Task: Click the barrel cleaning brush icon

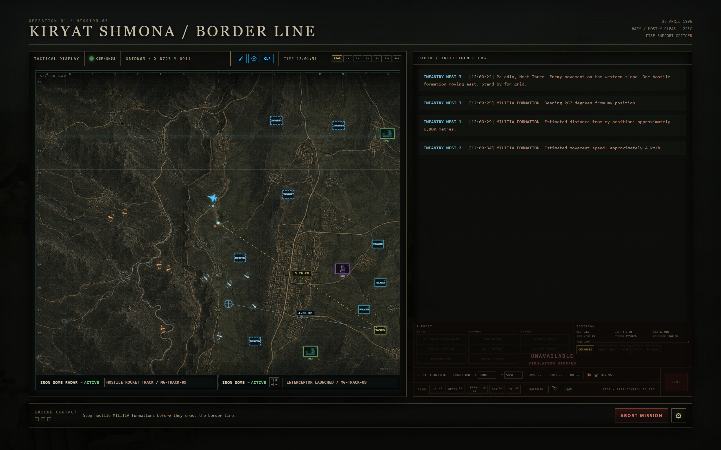Action: [x=555, y=388]
